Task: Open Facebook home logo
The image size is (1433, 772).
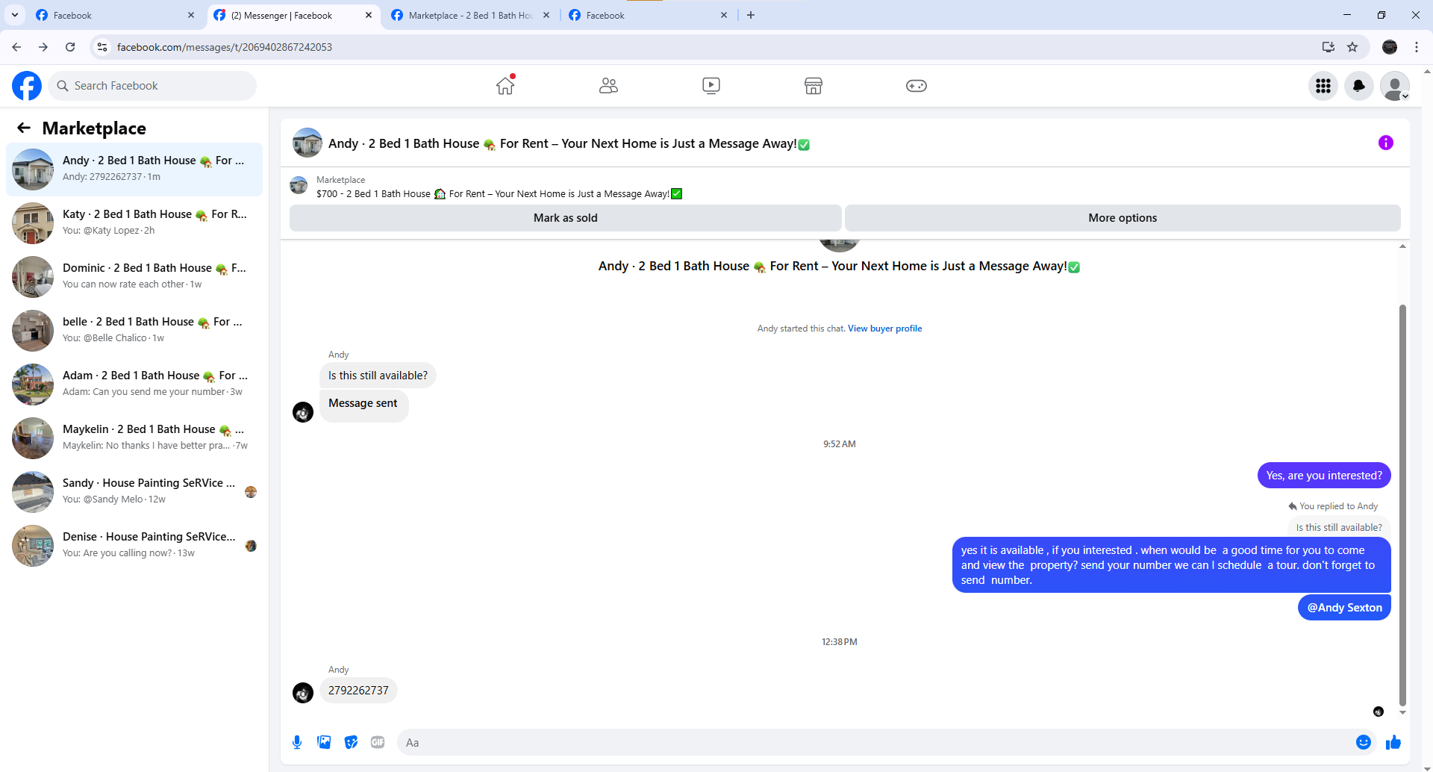Action: click(27, 86)
